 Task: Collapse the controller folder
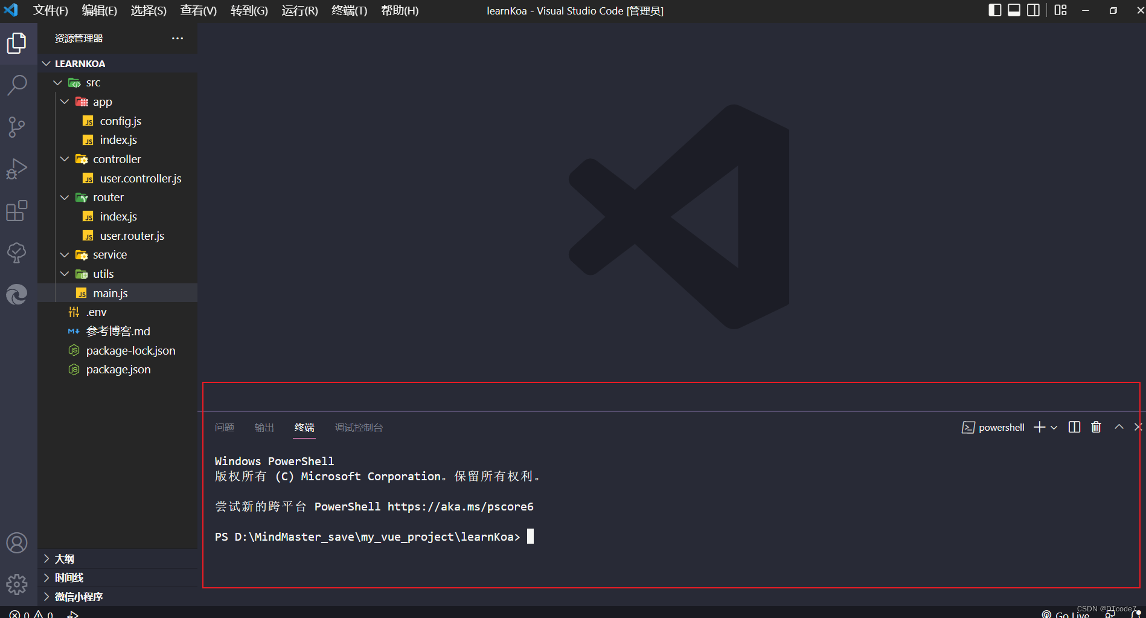pos(117,159)
